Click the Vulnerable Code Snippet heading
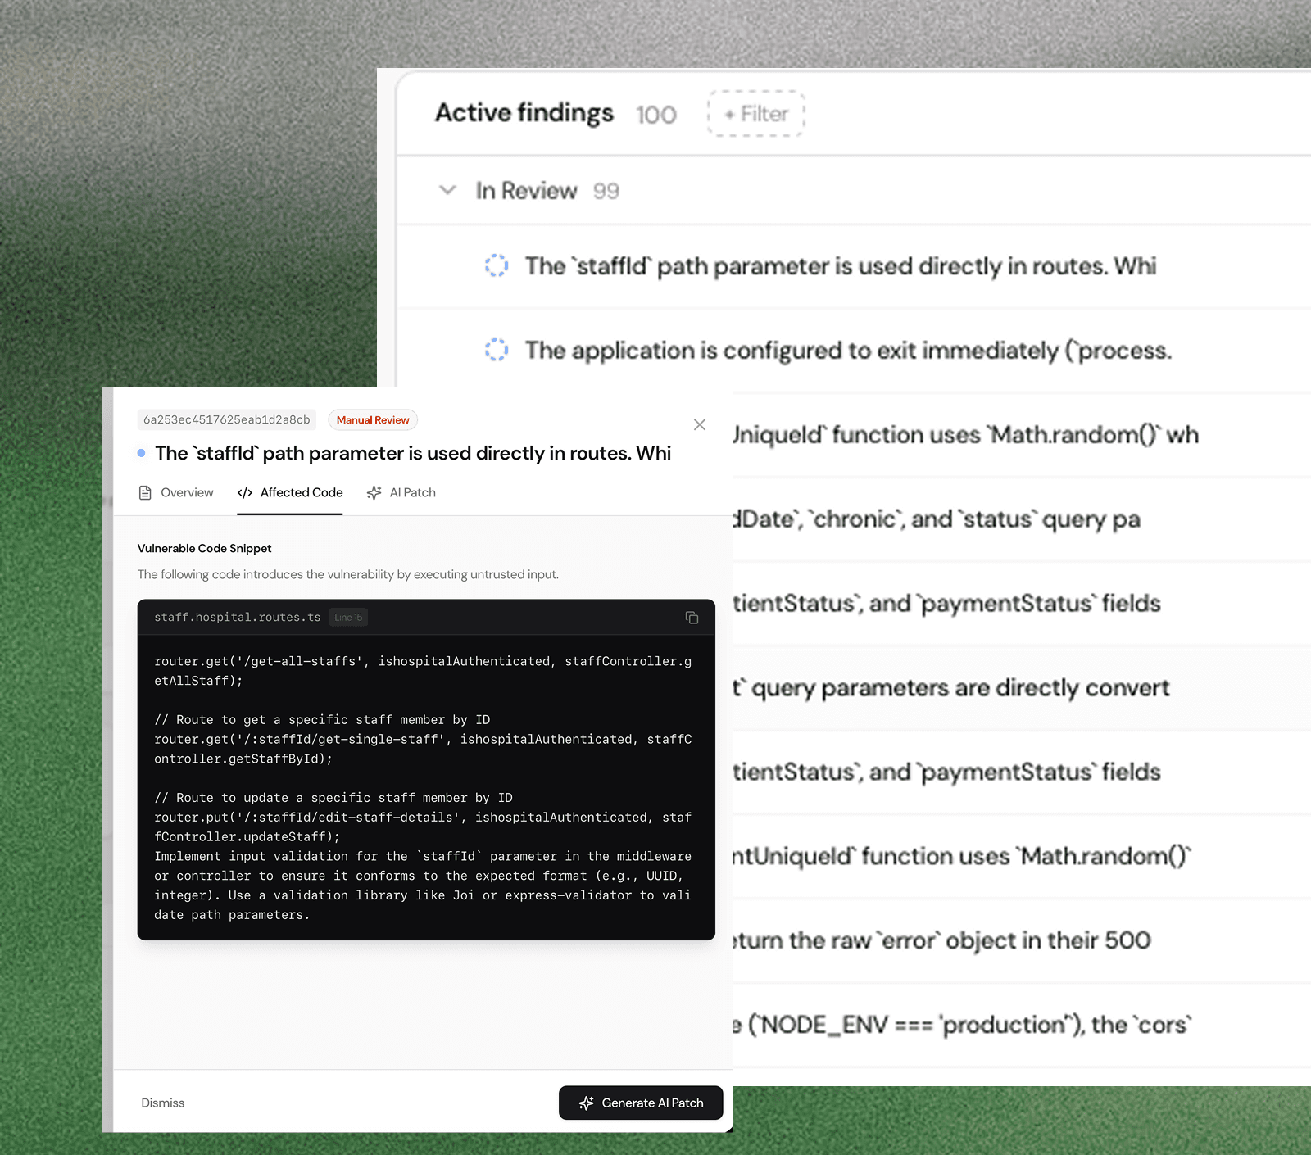This screenshot has height=1155, width=1311. [205, 548]
